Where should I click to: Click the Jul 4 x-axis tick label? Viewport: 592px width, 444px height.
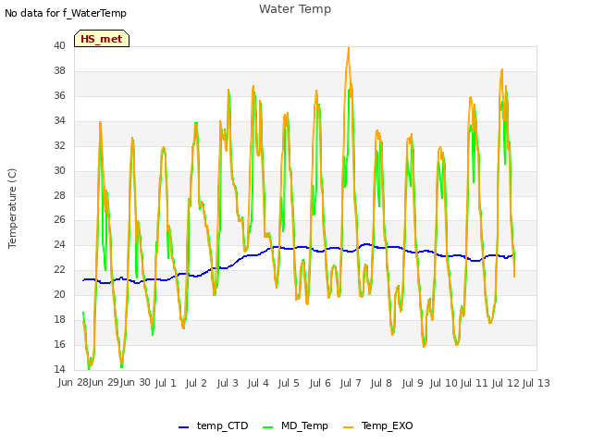point(258,383)
